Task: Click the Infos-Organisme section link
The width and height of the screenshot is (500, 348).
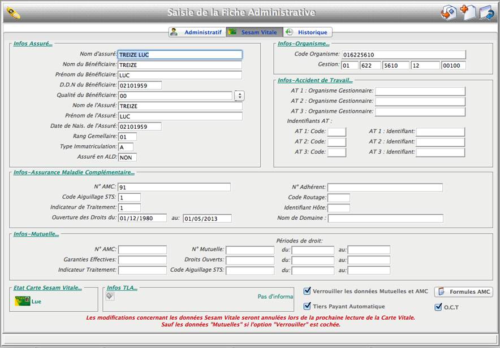Action: pos(303,43)
